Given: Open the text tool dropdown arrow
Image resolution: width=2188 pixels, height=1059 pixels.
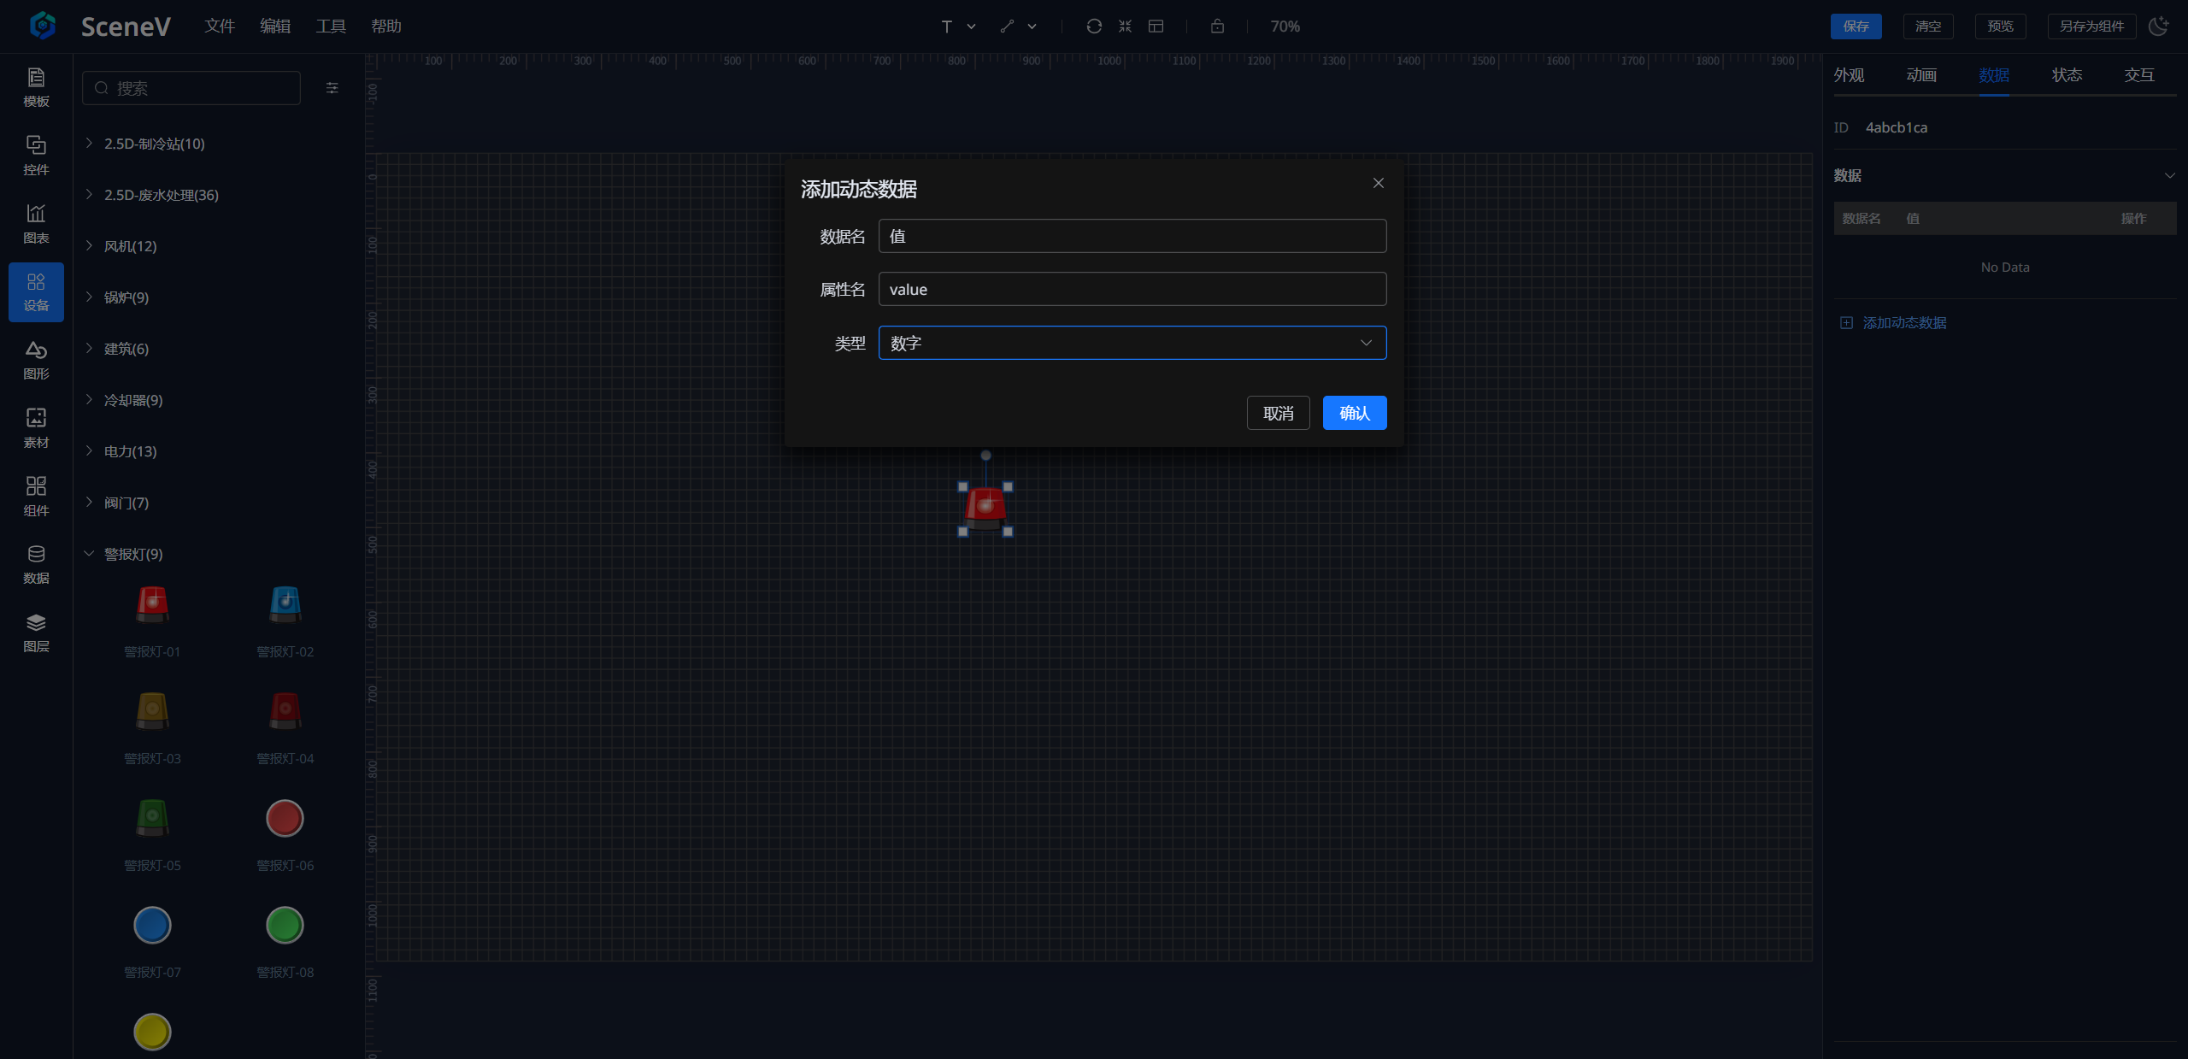Looking at the screenshot, I should click(972, 26).
